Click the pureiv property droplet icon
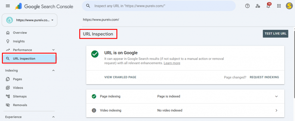This screenshot has height=121, width=295. pyautogui.click(x=9, y=20)
